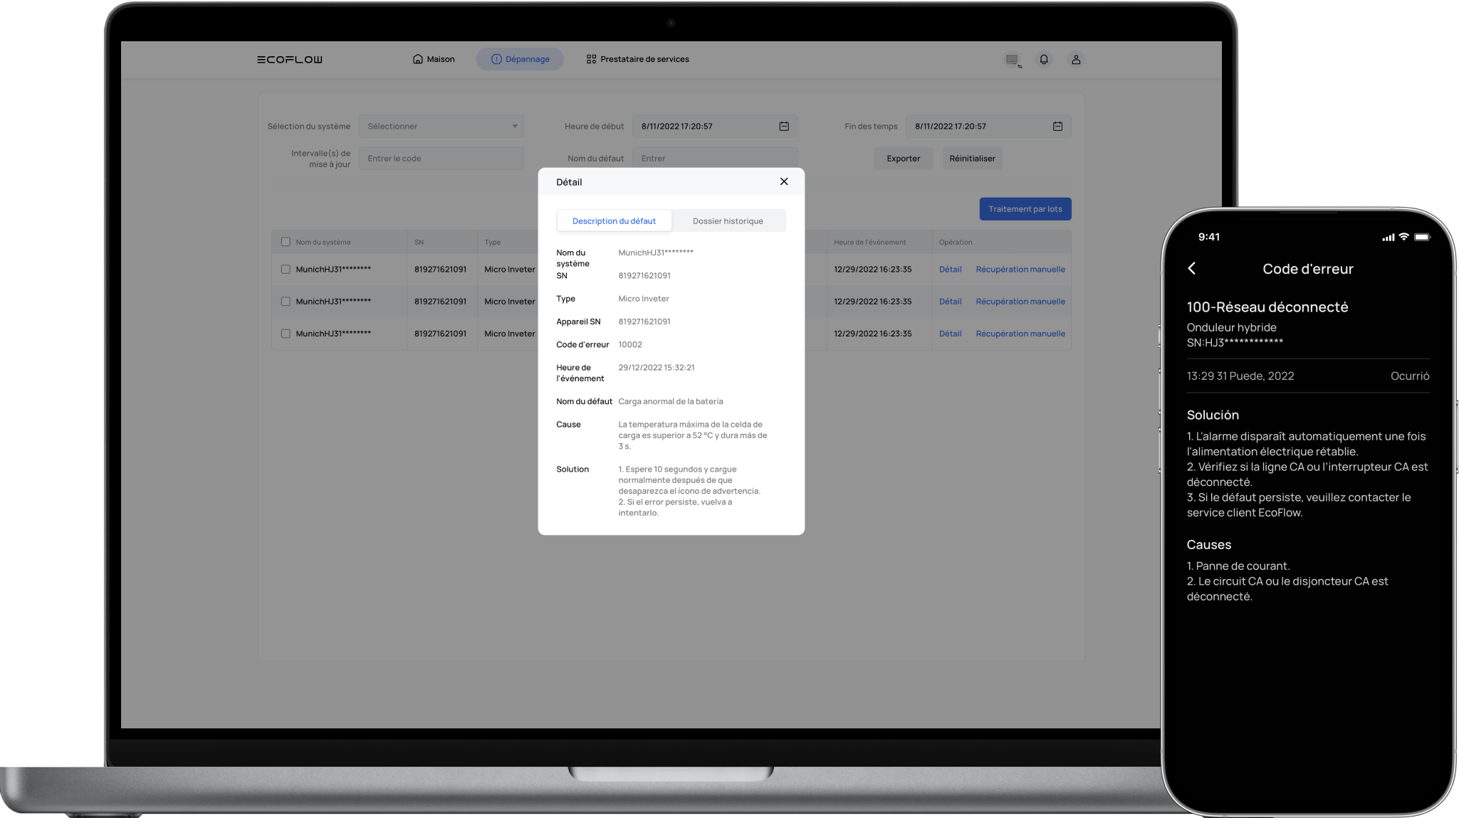
Task: Click the device monitor icon in header
Action: (1012, 60)
